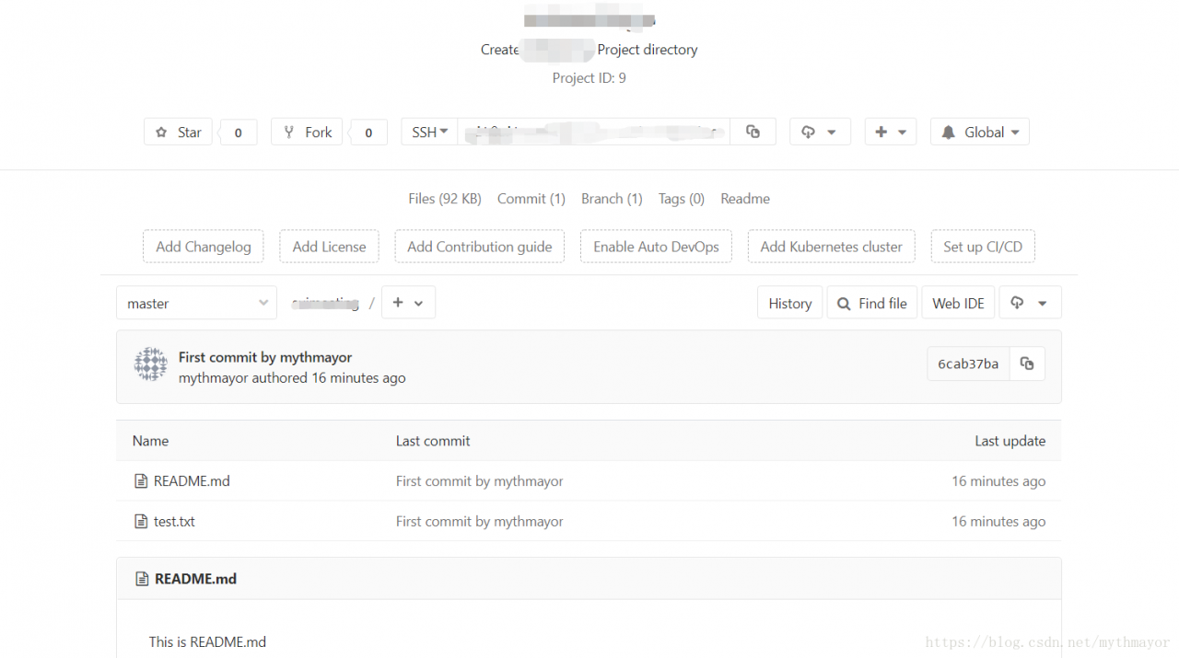The height and width of the screenshot is (658, 1179).
Task: Select the SSH clone URL field
Action: (593, 132)
